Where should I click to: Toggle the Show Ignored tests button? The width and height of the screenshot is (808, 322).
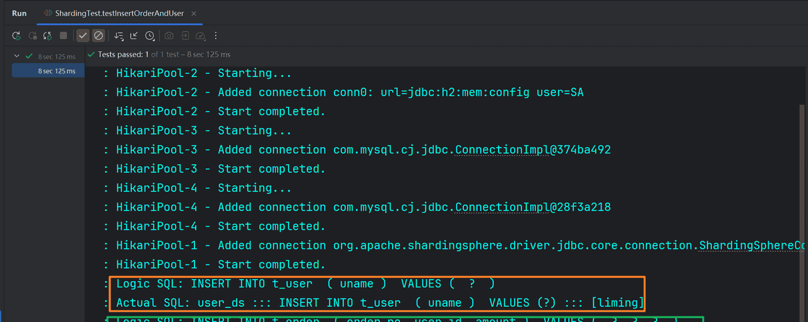click(98, 36)
